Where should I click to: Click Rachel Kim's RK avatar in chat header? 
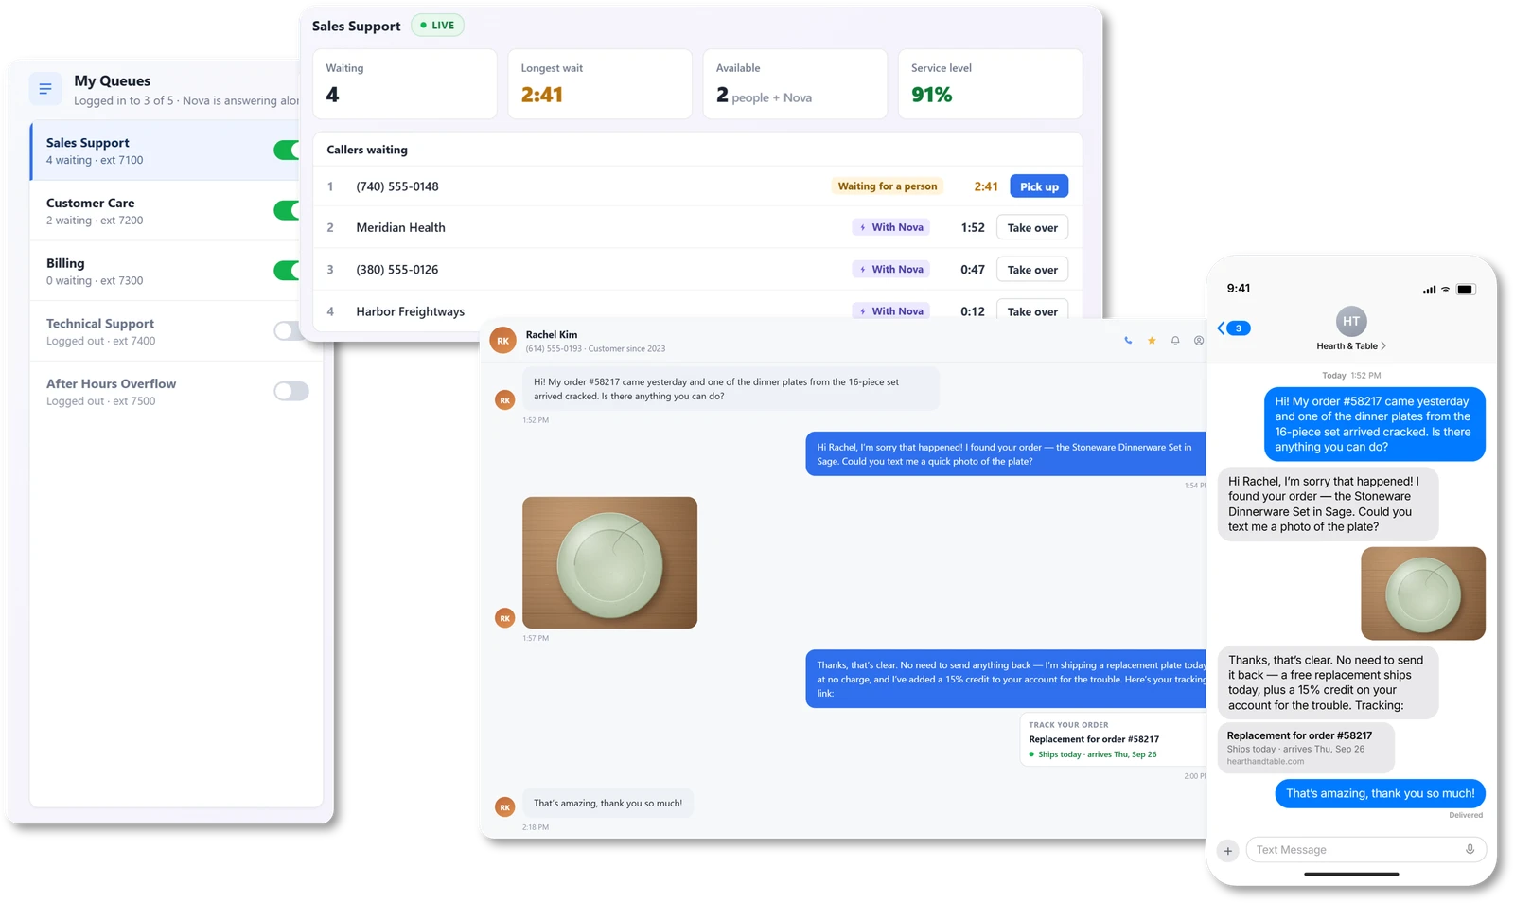click(x=503, y=341)
